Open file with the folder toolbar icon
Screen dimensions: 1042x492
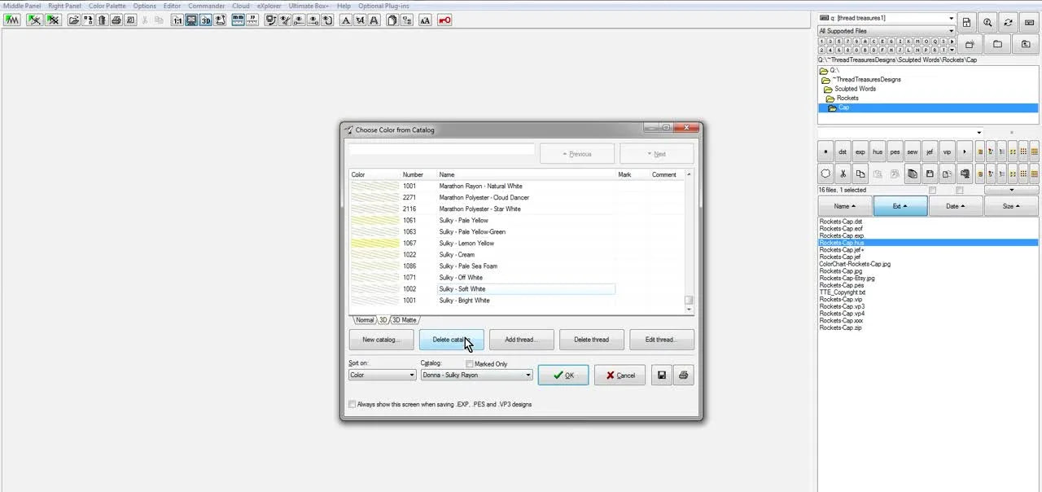74,20
